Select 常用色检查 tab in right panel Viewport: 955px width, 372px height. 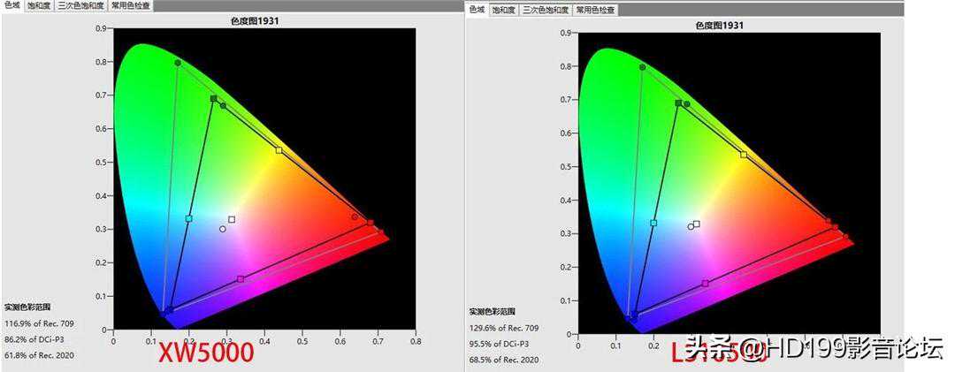click(595, 10)
